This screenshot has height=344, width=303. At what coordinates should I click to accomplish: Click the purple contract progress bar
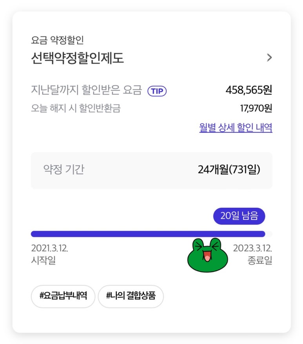[148, 234]
